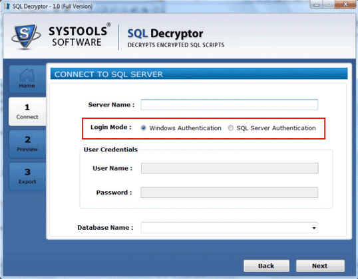This screenshot has height=279, width=358.
Task: Click the SysTools shield logo
Action: pyautogui.click(x=26, y=37)
